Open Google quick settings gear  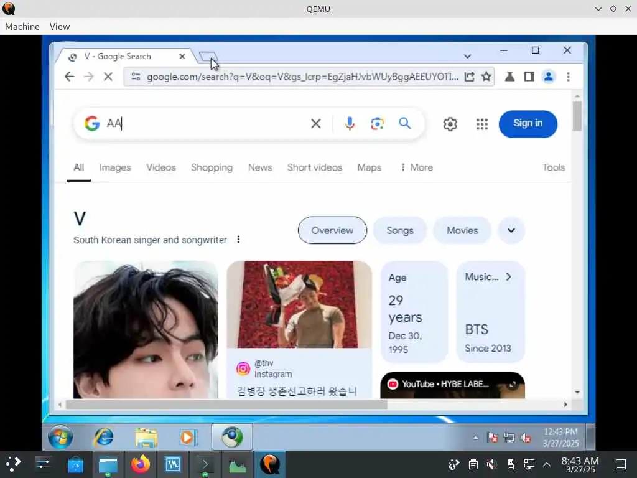pos(450,124)
